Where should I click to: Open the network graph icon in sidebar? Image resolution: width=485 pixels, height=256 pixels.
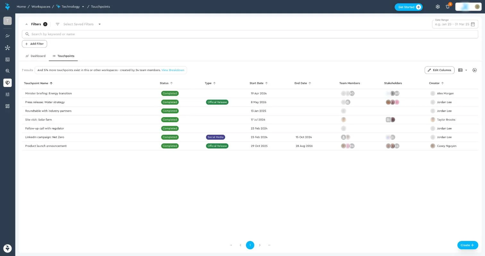[x=7, y=48]
